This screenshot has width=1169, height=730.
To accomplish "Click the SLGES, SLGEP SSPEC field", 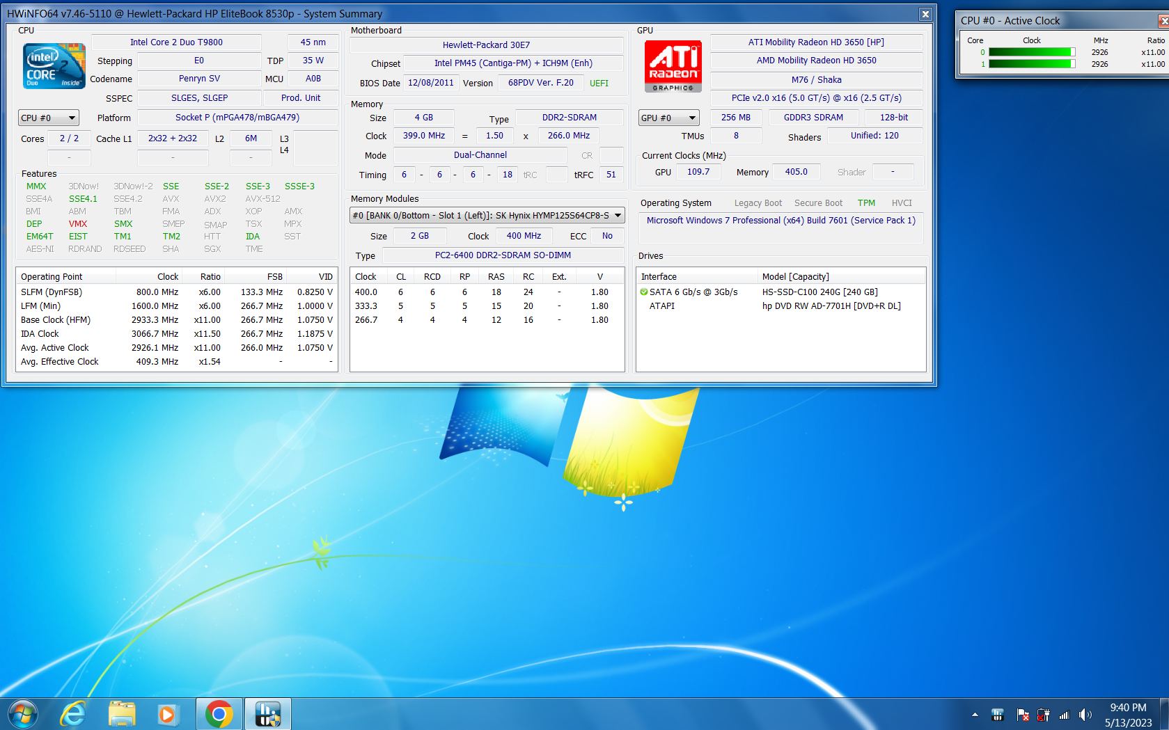I will [199, 98].
